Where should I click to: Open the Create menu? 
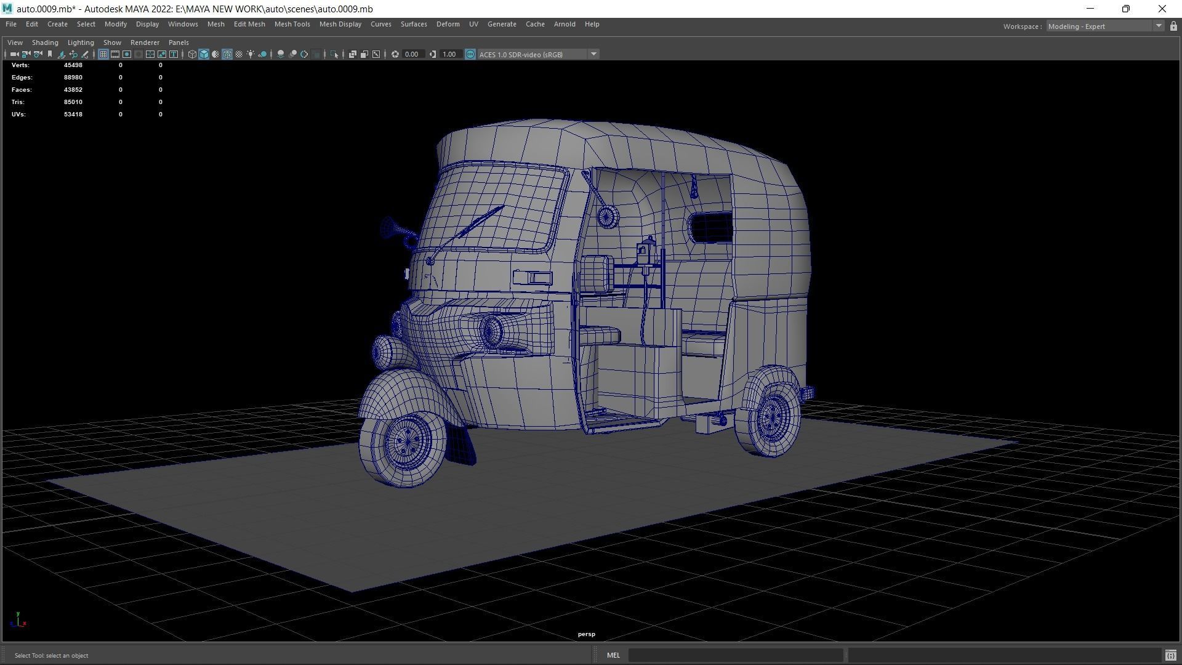57,24
